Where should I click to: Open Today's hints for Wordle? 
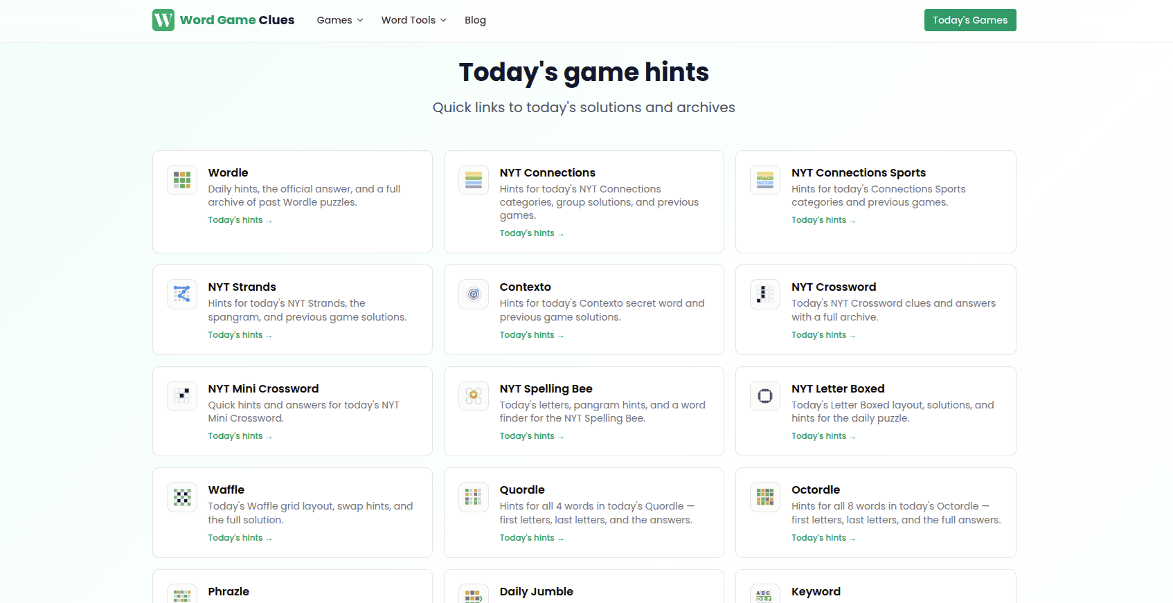pos(240,220)
